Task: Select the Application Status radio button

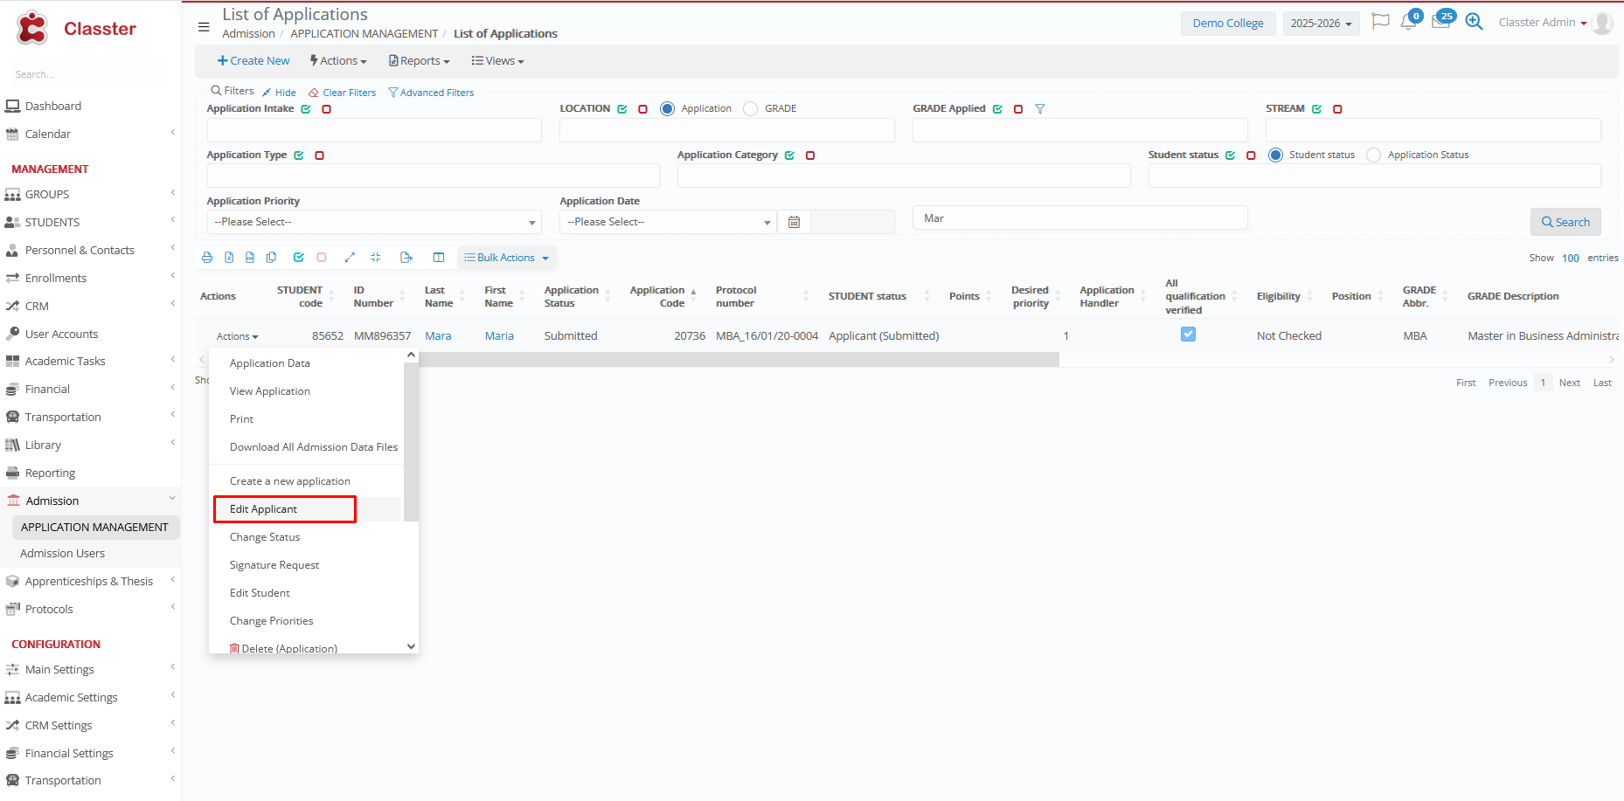Action: pos(1373,155)
